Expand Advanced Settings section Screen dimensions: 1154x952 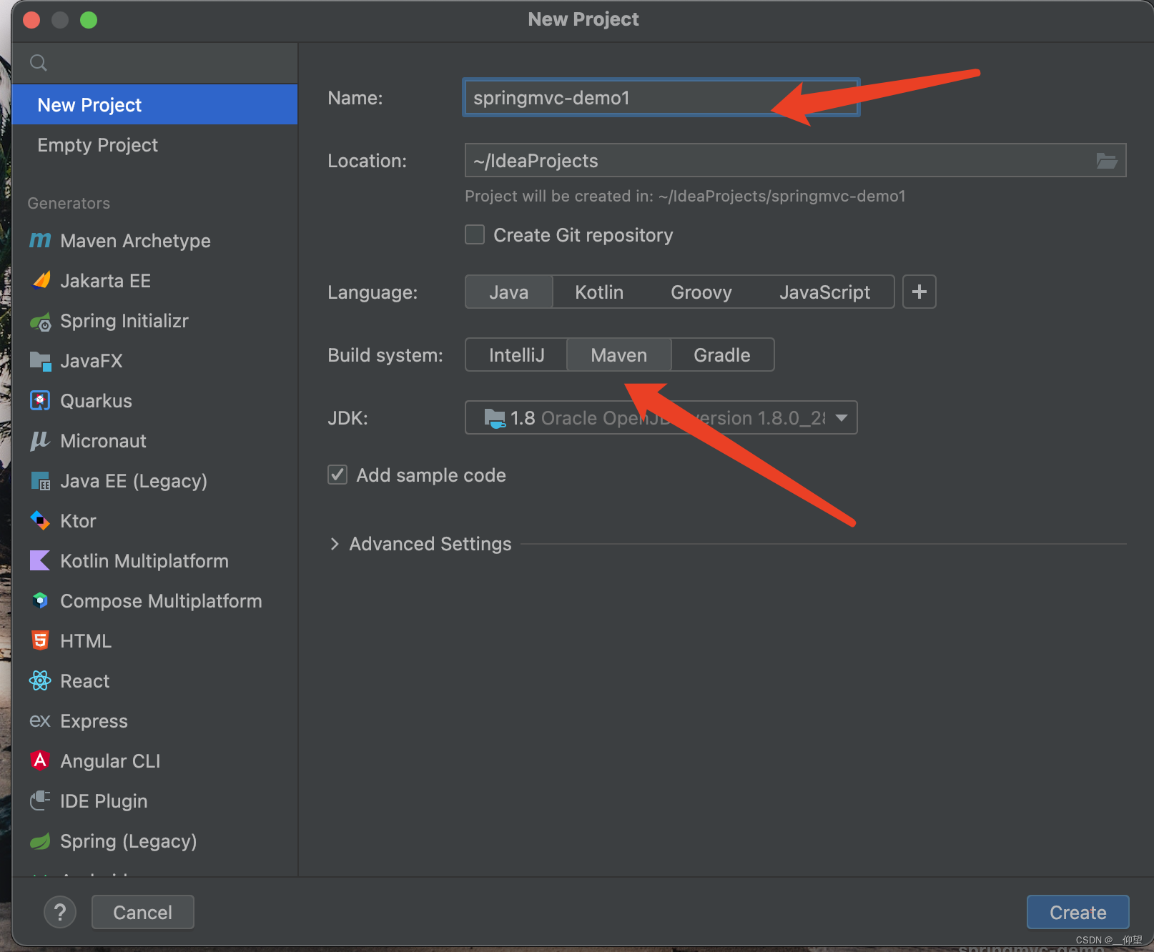pyautogui.click(x=334, y=544)
